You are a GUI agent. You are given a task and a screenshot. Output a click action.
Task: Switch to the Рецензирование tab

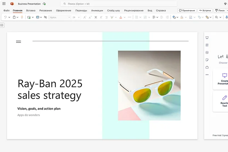coord(134,11)
